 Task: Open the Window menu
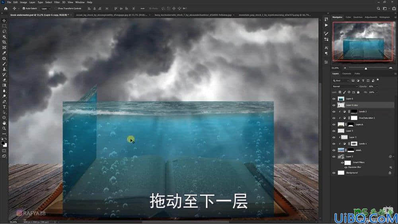(x=80, y=2)
